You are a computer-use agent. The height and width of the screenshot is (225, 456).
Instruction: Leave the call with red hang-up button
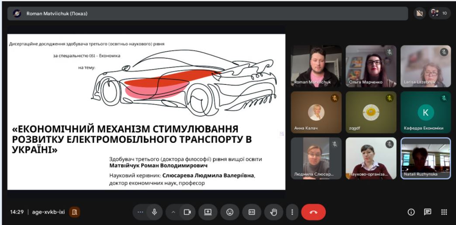[313, 212]
